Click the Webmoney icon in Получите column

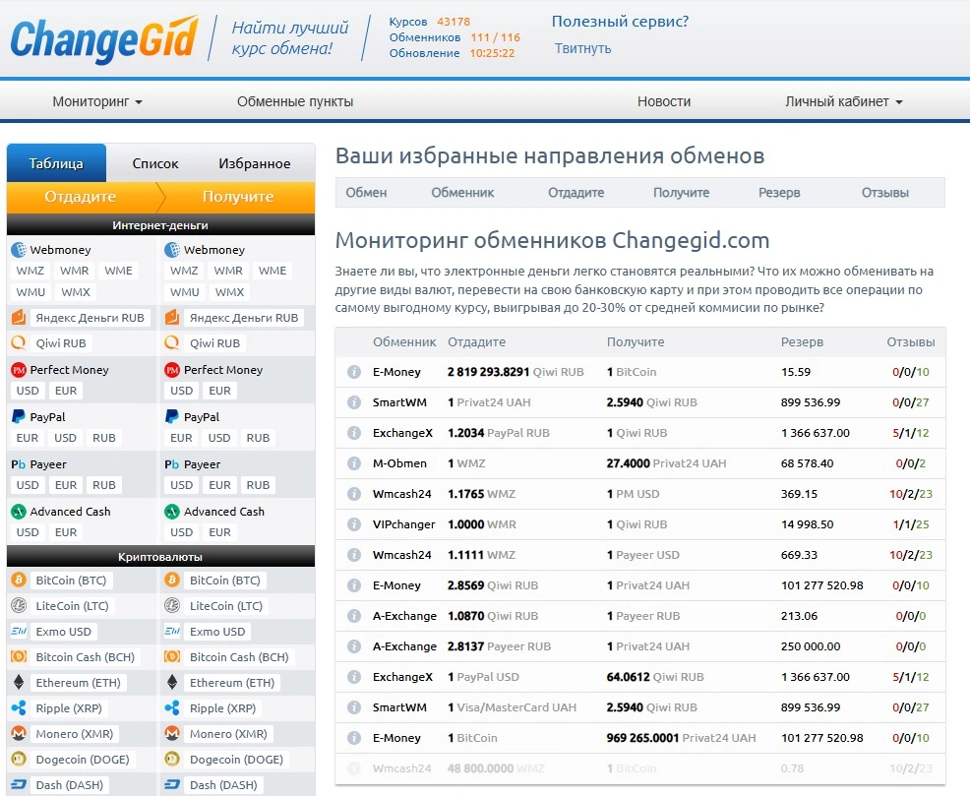[x=172, y=250]
